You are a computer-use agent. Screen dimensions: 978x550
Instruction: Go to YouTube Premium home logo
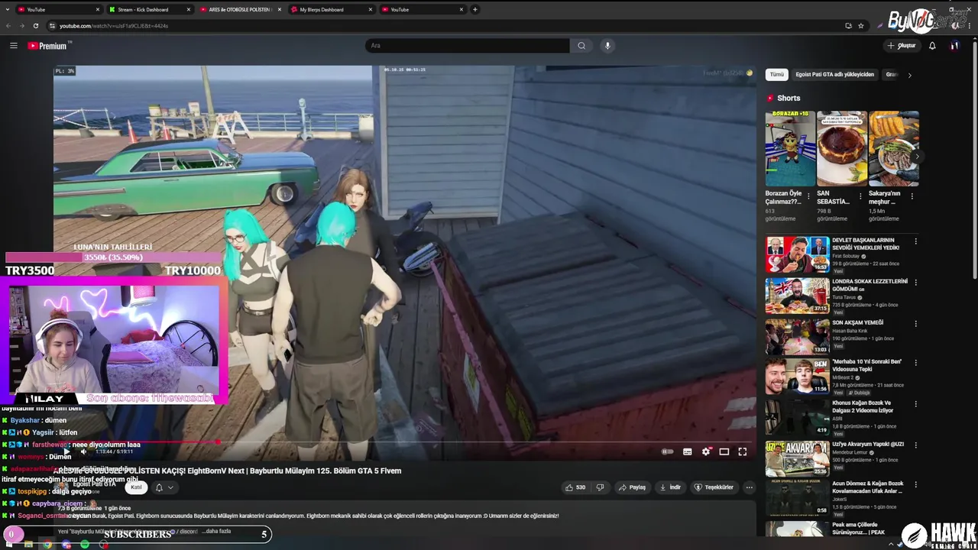coord(47,46)
